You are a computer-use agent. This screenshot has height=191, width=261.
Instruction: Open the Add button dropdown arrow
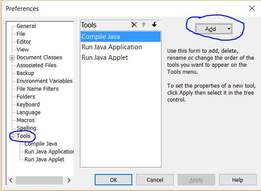click(229, 29)
